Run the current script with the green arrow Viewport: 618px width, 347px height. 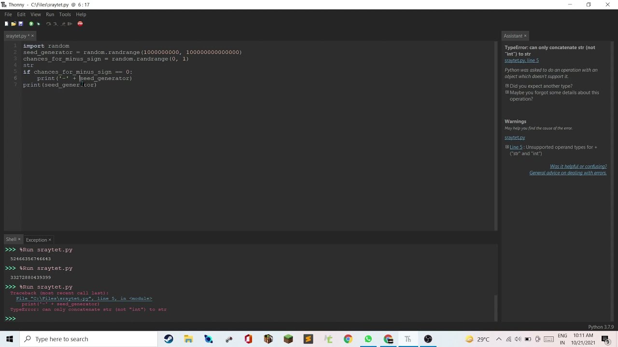tap(31, 24)
